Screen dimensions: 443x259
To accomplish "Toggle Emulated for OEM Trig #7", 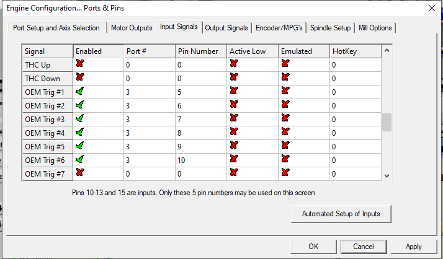I will click(x=285, y=172).
